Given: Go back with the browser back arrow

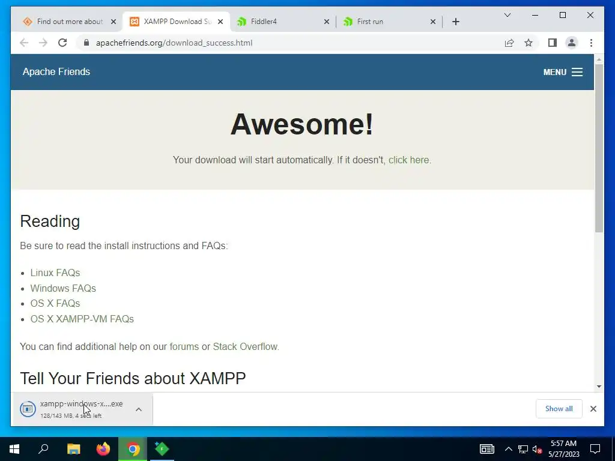Looking at the screenshot, I should click(x=24, y=43).
